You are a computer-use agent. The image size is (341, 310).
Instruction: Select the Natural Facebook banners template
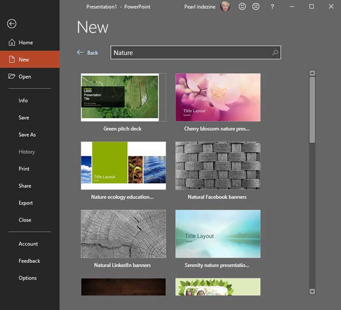click(x=218, y=165)
